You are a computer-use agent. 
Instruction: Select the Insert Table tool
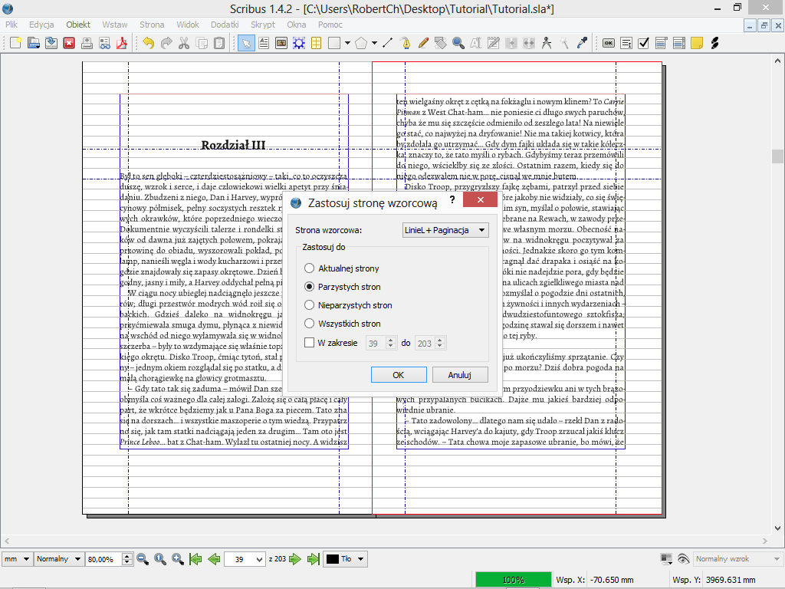point(315,43)
